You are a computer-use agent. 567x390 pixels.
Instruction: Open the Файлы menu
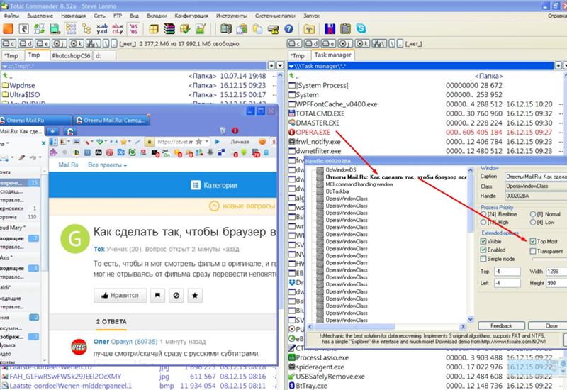(x=11, y=16)
